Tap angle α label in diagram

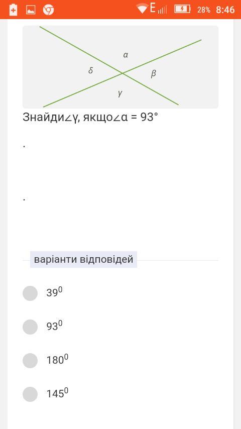tap(126, 55)
